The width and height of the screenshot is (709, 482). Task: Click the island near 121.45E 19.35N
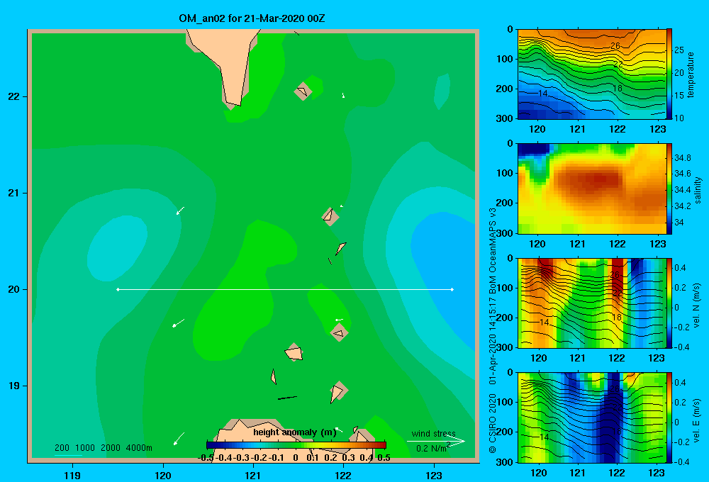click(294, 352)
